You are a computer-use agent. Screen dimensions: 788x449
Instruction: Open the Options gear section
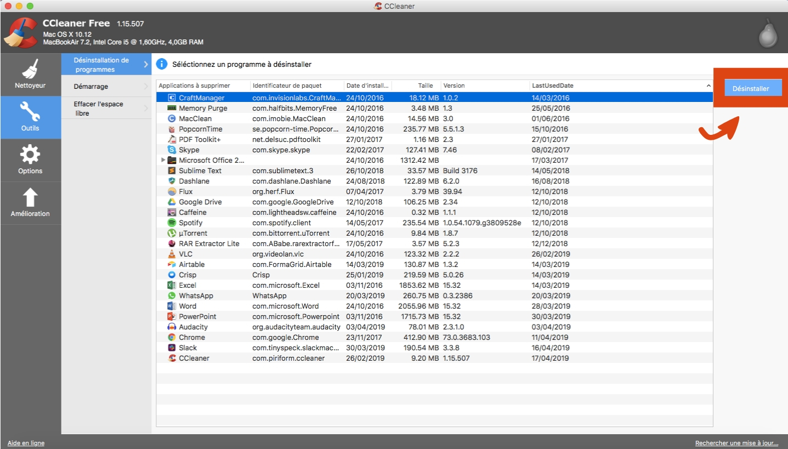click(30, 160)
